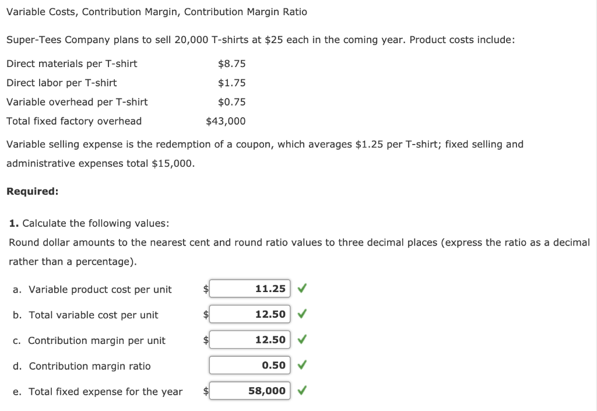Viewport: 597px width, 411px height.
Task: Select the total fixed expense field showing 58,000
Action: click(x=250, y=391)
